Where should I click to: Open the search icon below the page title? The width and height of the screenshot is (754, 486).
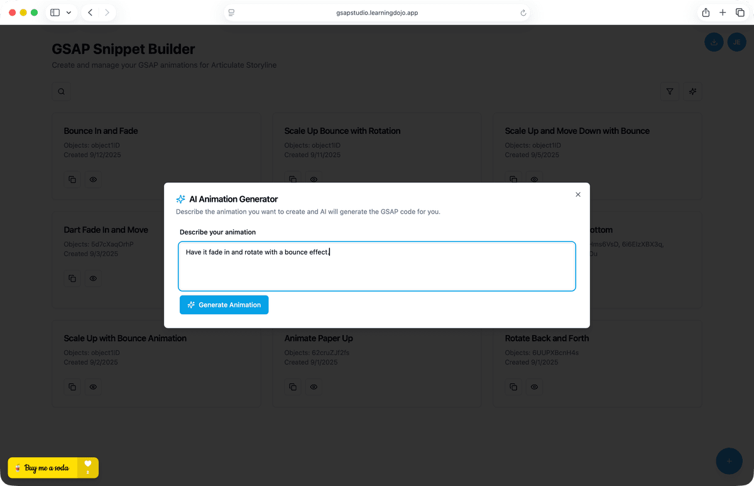click(62, 92)
